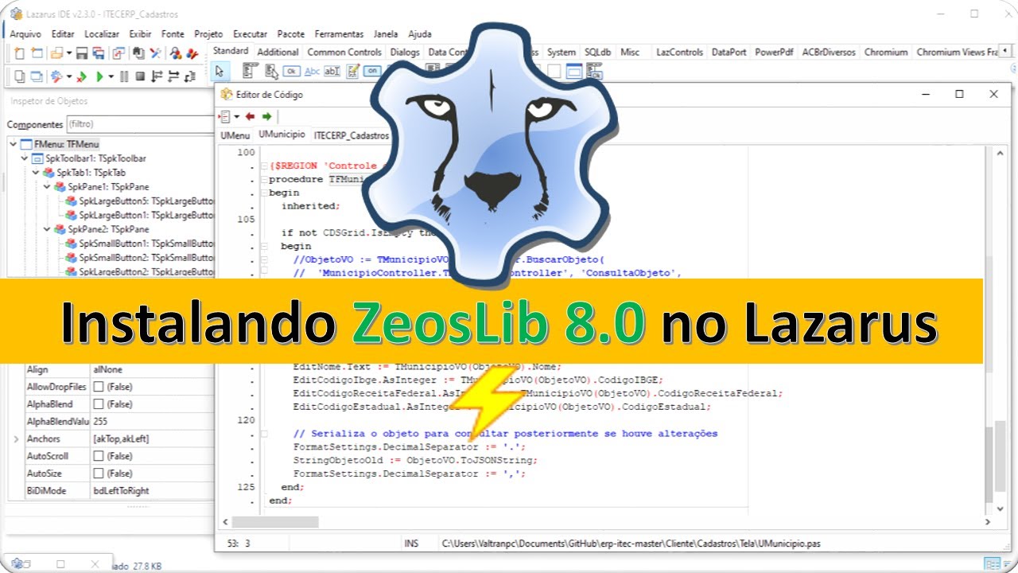This screenshot has width=1018, height=573.
Task: Select the TMainMenu component icon
Action: pyautogui.click(x=250, y=71)
